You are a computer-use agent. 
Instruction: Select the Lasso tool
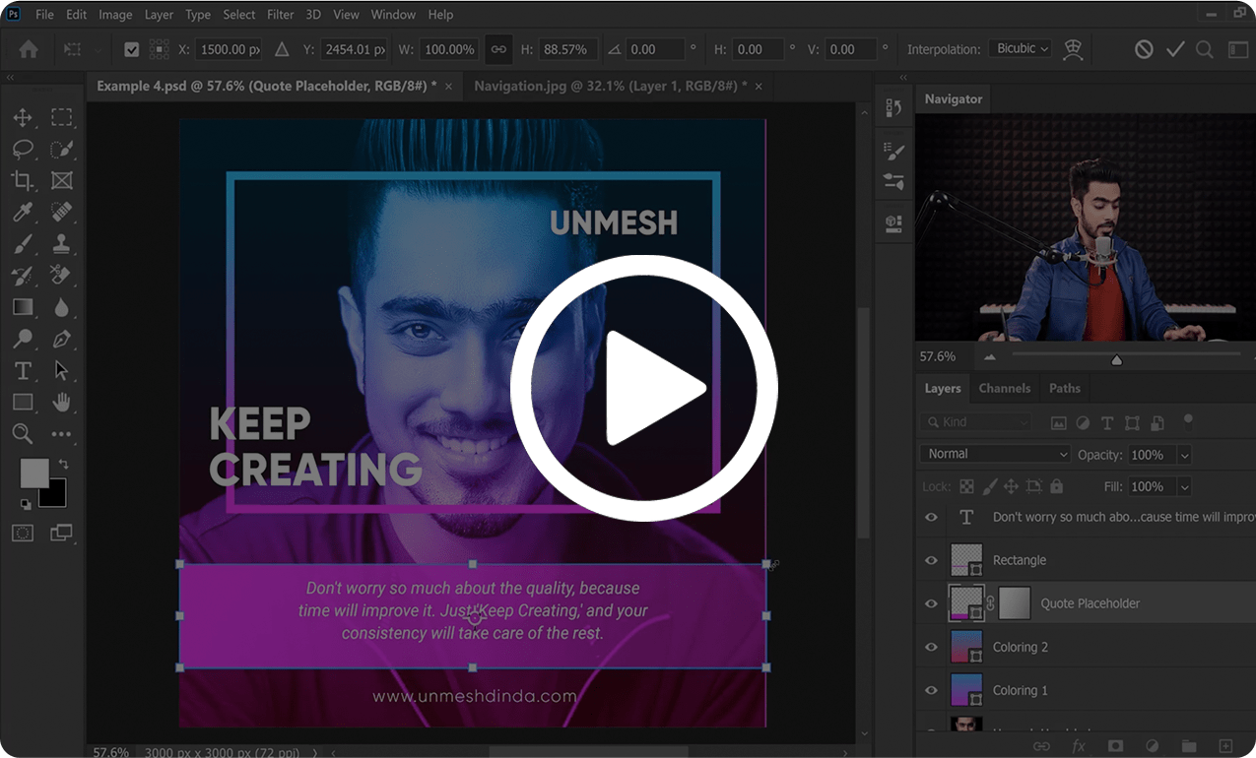pyautogui.click(x=23, y=149)
